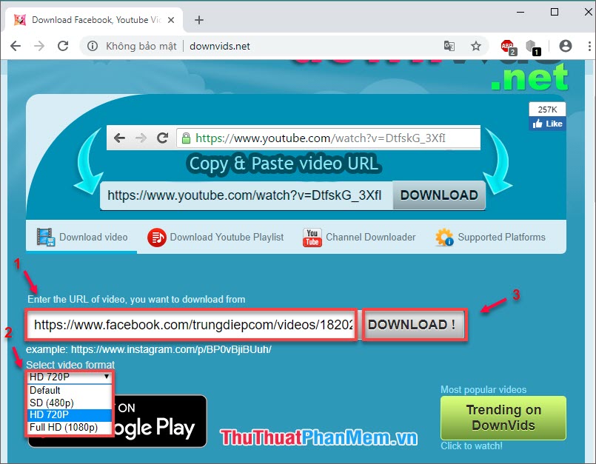Viewport: 596px width, 464px height.
Task: Click the page reload icon
Action: (63, 46)
